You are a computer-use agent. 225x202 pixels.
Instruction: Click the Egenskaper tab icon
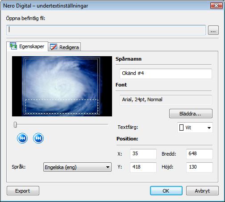point(13,46)
